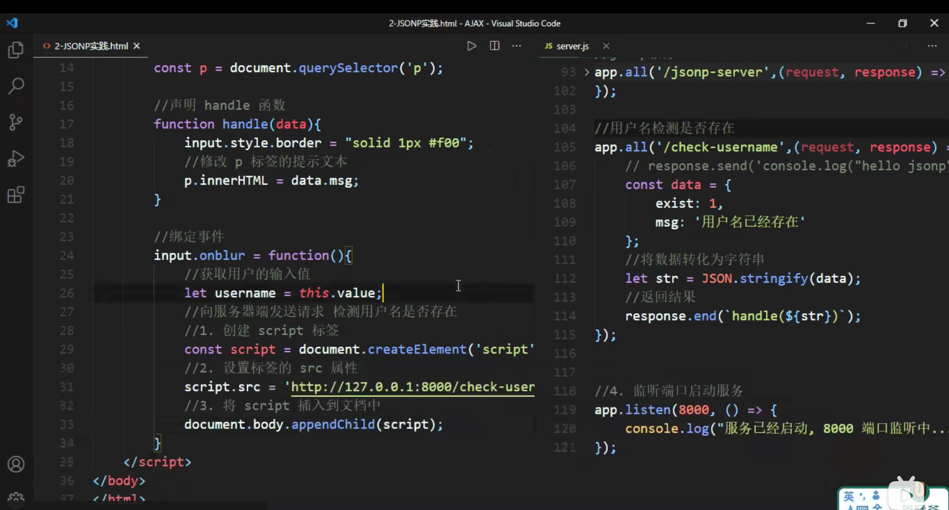Open the Accounts menu icon
This screenshot has height=510, width=949.
click(16, 465)
